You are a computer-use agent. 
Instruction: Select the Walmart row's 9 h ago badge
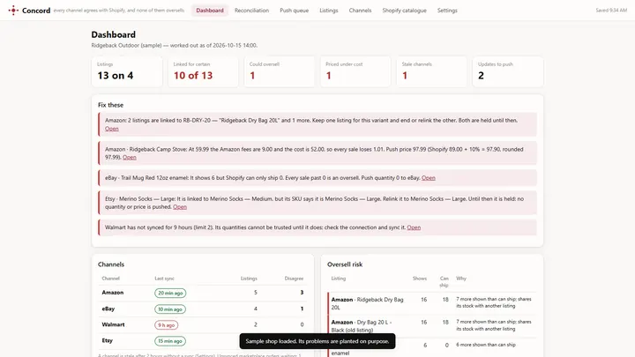[x=166, y=325]
